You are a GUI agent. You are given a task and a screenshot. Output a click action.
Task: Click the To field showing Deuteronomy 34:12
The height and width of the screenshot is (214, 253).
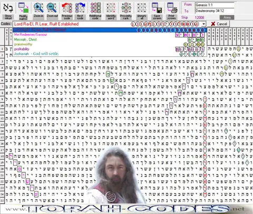pyautogui.click(x=215, y=11)
